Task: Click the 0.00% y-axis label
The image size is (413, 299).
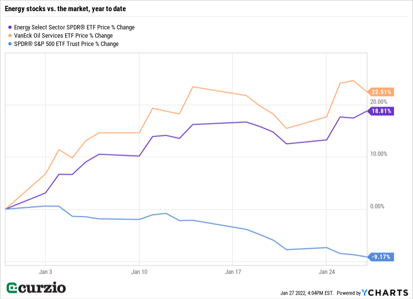Action: [377, 207]
